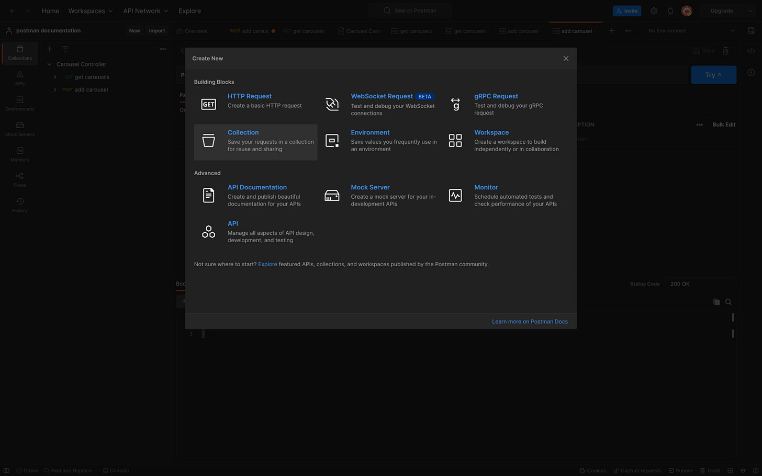This screenshot has height=476, width=762.
Task: Click the Import button
Action: [x=157, y=31]
